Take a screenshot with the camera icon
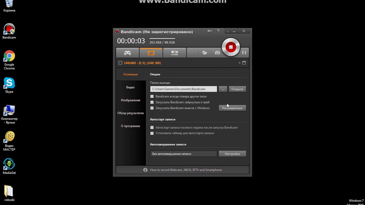This screenshot has height=205, width=365. [x=217, y=53]
